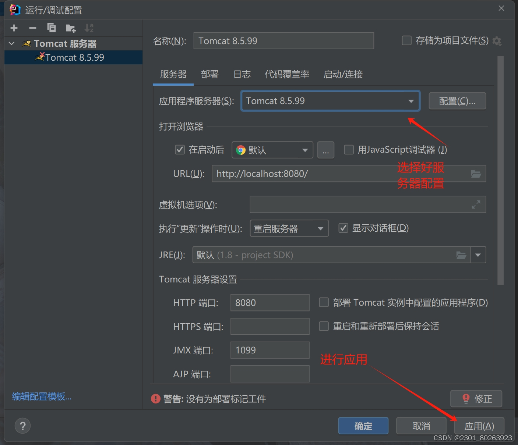Click the 配置(C)... button
The height and width of the screenshot is (445, 518).
457,101
